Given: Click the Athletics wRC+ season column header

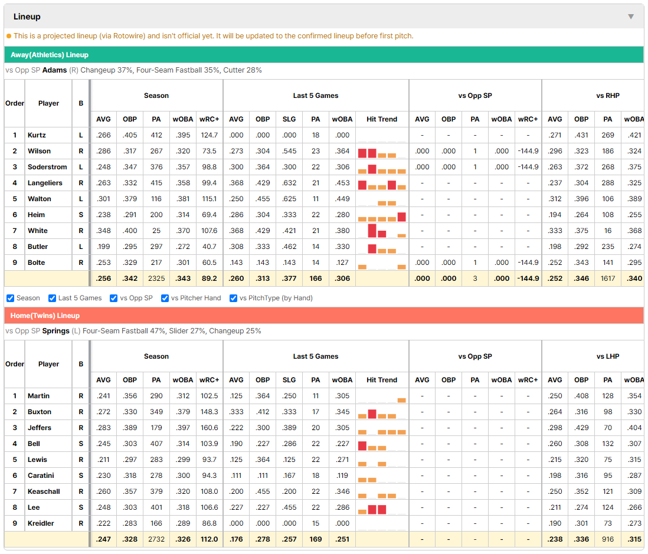Looking at the screenshot, I should (209, 119).
